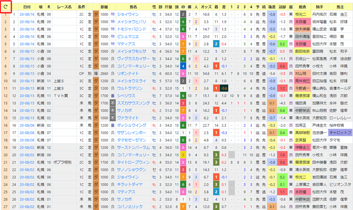Click jockey cell 横山典弘
This screenshot has width=353, height=210.
(319, 88)
